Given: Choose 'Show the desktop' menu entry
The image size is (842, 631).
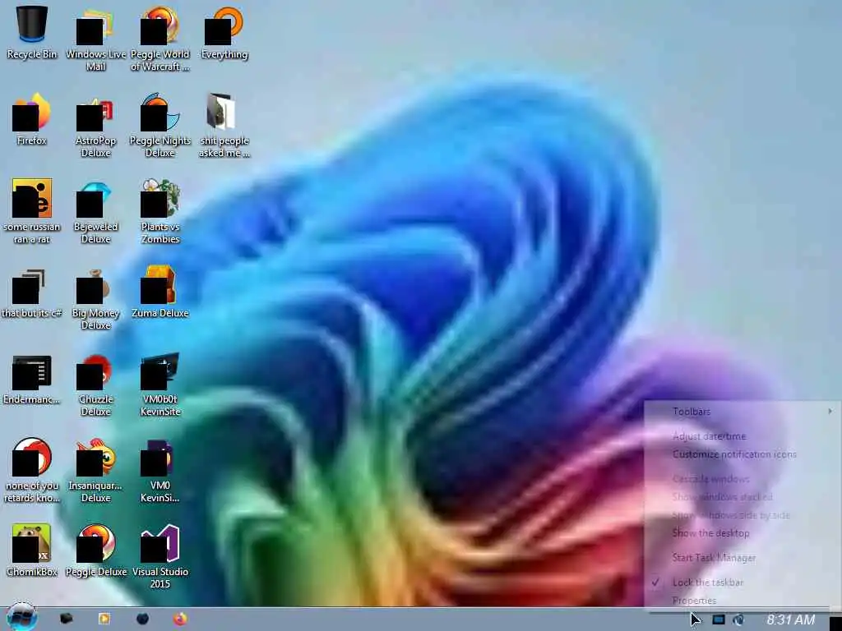Looking at the screenshot, I should tap(743, 532).
